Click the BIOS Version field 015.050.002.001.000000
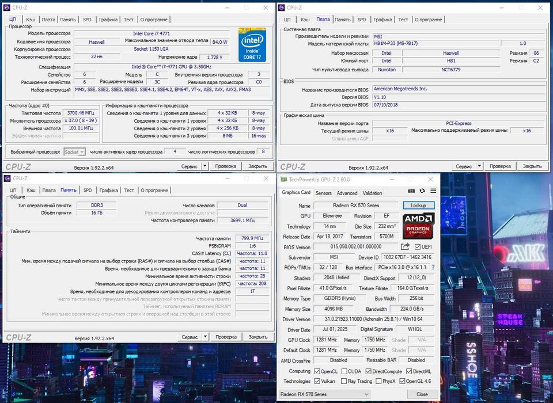The image size is (553, 403). pos(356,247)
